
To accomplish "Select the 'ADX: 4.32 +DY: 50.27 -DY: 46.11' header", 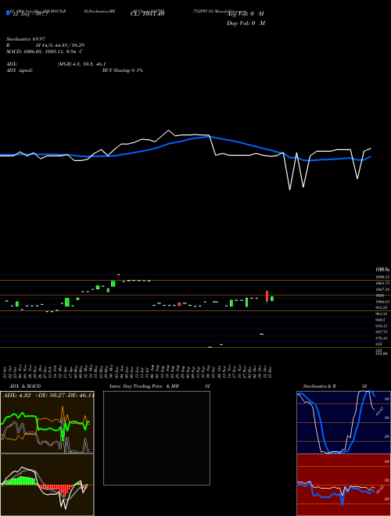I will pos(48,395).
